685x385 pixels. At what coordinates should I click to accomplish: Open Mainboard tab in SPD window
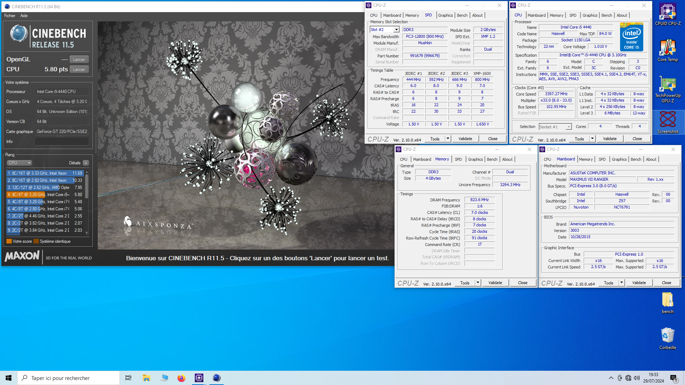pyautogui.click(x=392, y=15)
